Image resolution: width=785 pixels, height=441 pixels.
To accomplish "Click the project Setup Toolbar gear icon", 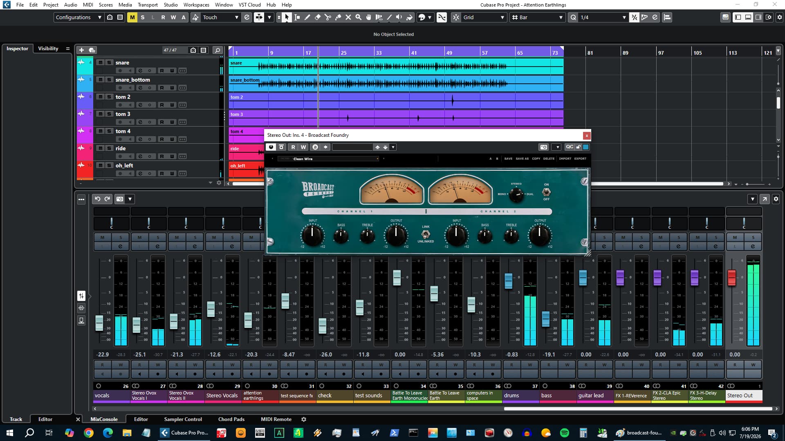I will coord(779,17).
